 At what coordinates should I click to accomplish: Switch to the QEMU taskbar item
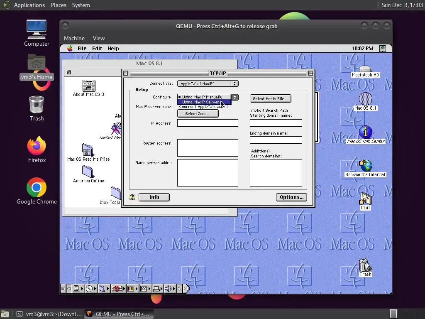pos(119,314)
